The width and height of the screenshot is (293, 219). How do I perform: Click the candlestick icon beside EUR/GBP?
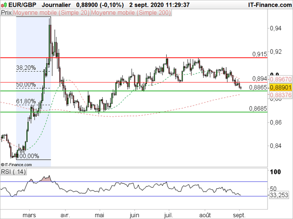point(4,5)
